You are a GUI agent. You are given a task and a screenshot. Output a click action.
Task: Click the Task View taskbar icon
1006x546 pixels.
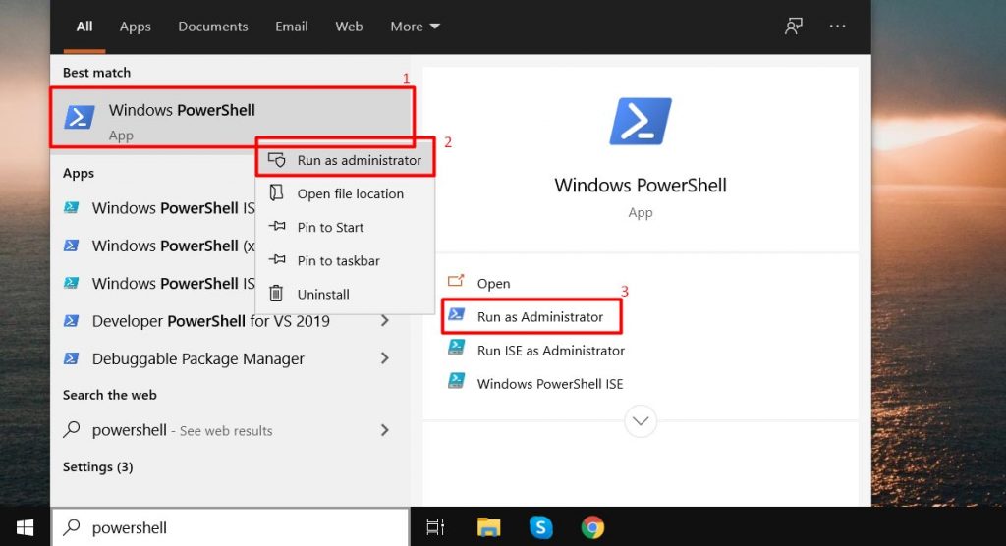click(x=435, y=527)
